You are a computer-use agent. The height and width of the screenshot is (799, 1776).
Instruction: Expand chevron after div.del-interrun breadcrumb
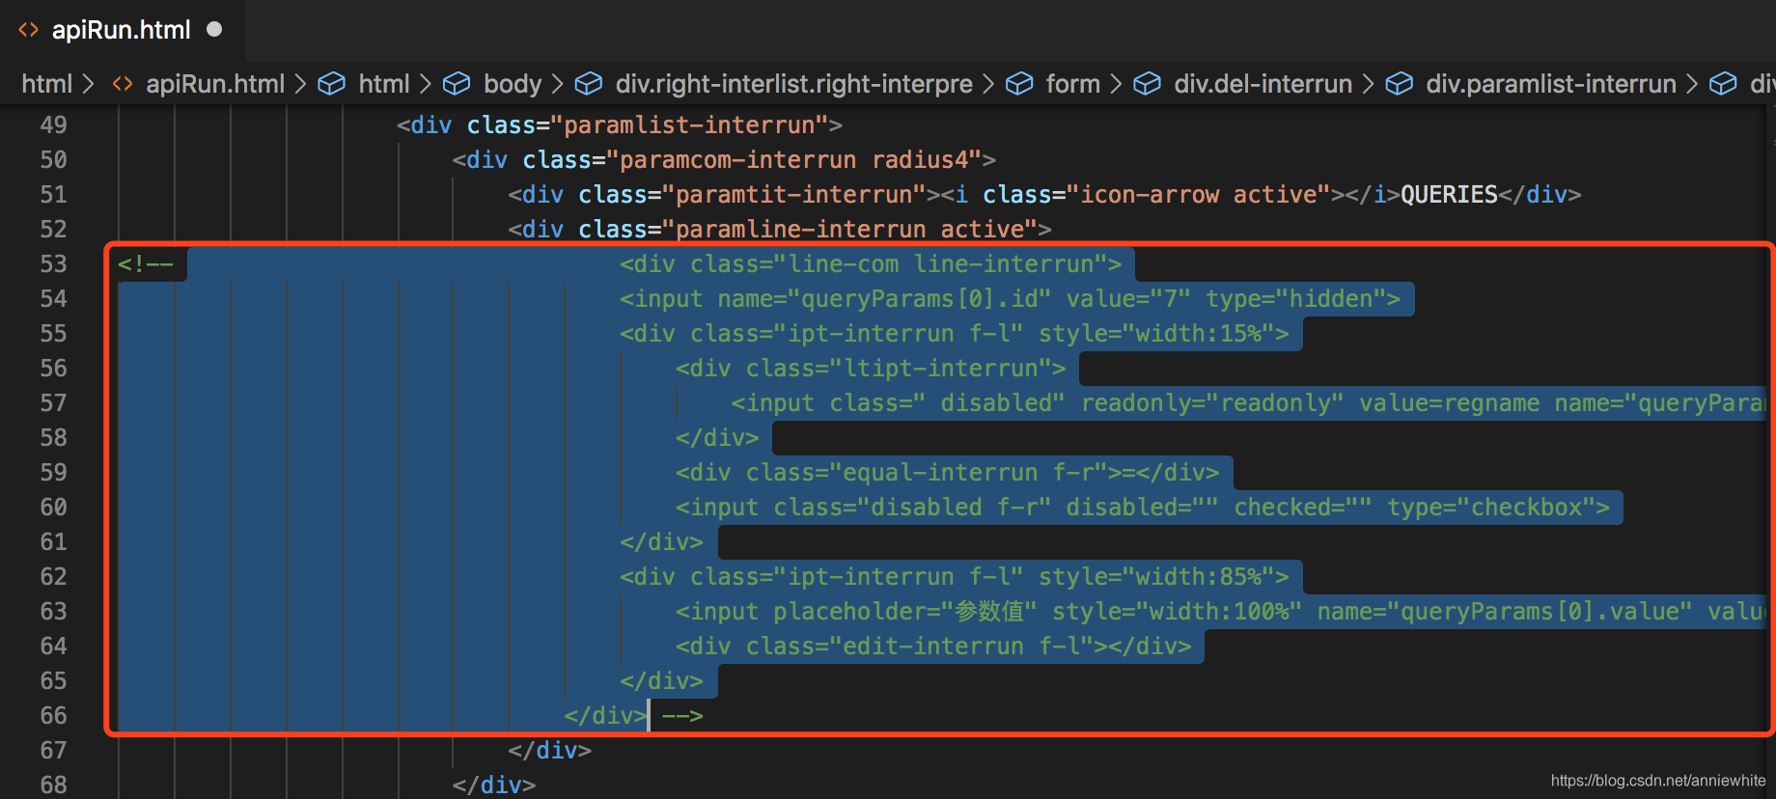click(1368, 84)
